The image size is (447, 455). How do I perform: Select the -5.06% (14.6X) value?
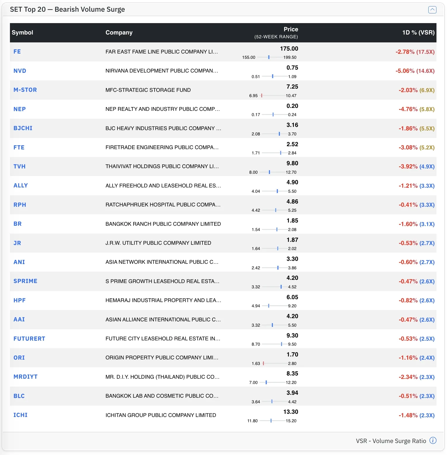pos(415,71)
